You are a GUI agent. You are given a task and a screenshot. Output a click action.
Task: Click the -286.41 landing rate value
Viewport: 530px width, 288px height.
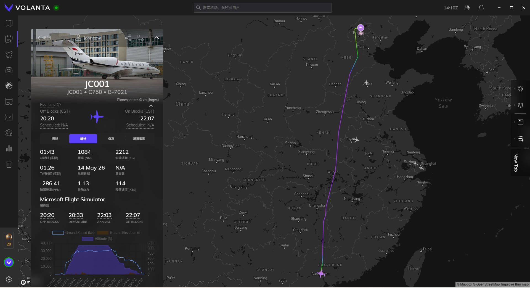[50, 183]
